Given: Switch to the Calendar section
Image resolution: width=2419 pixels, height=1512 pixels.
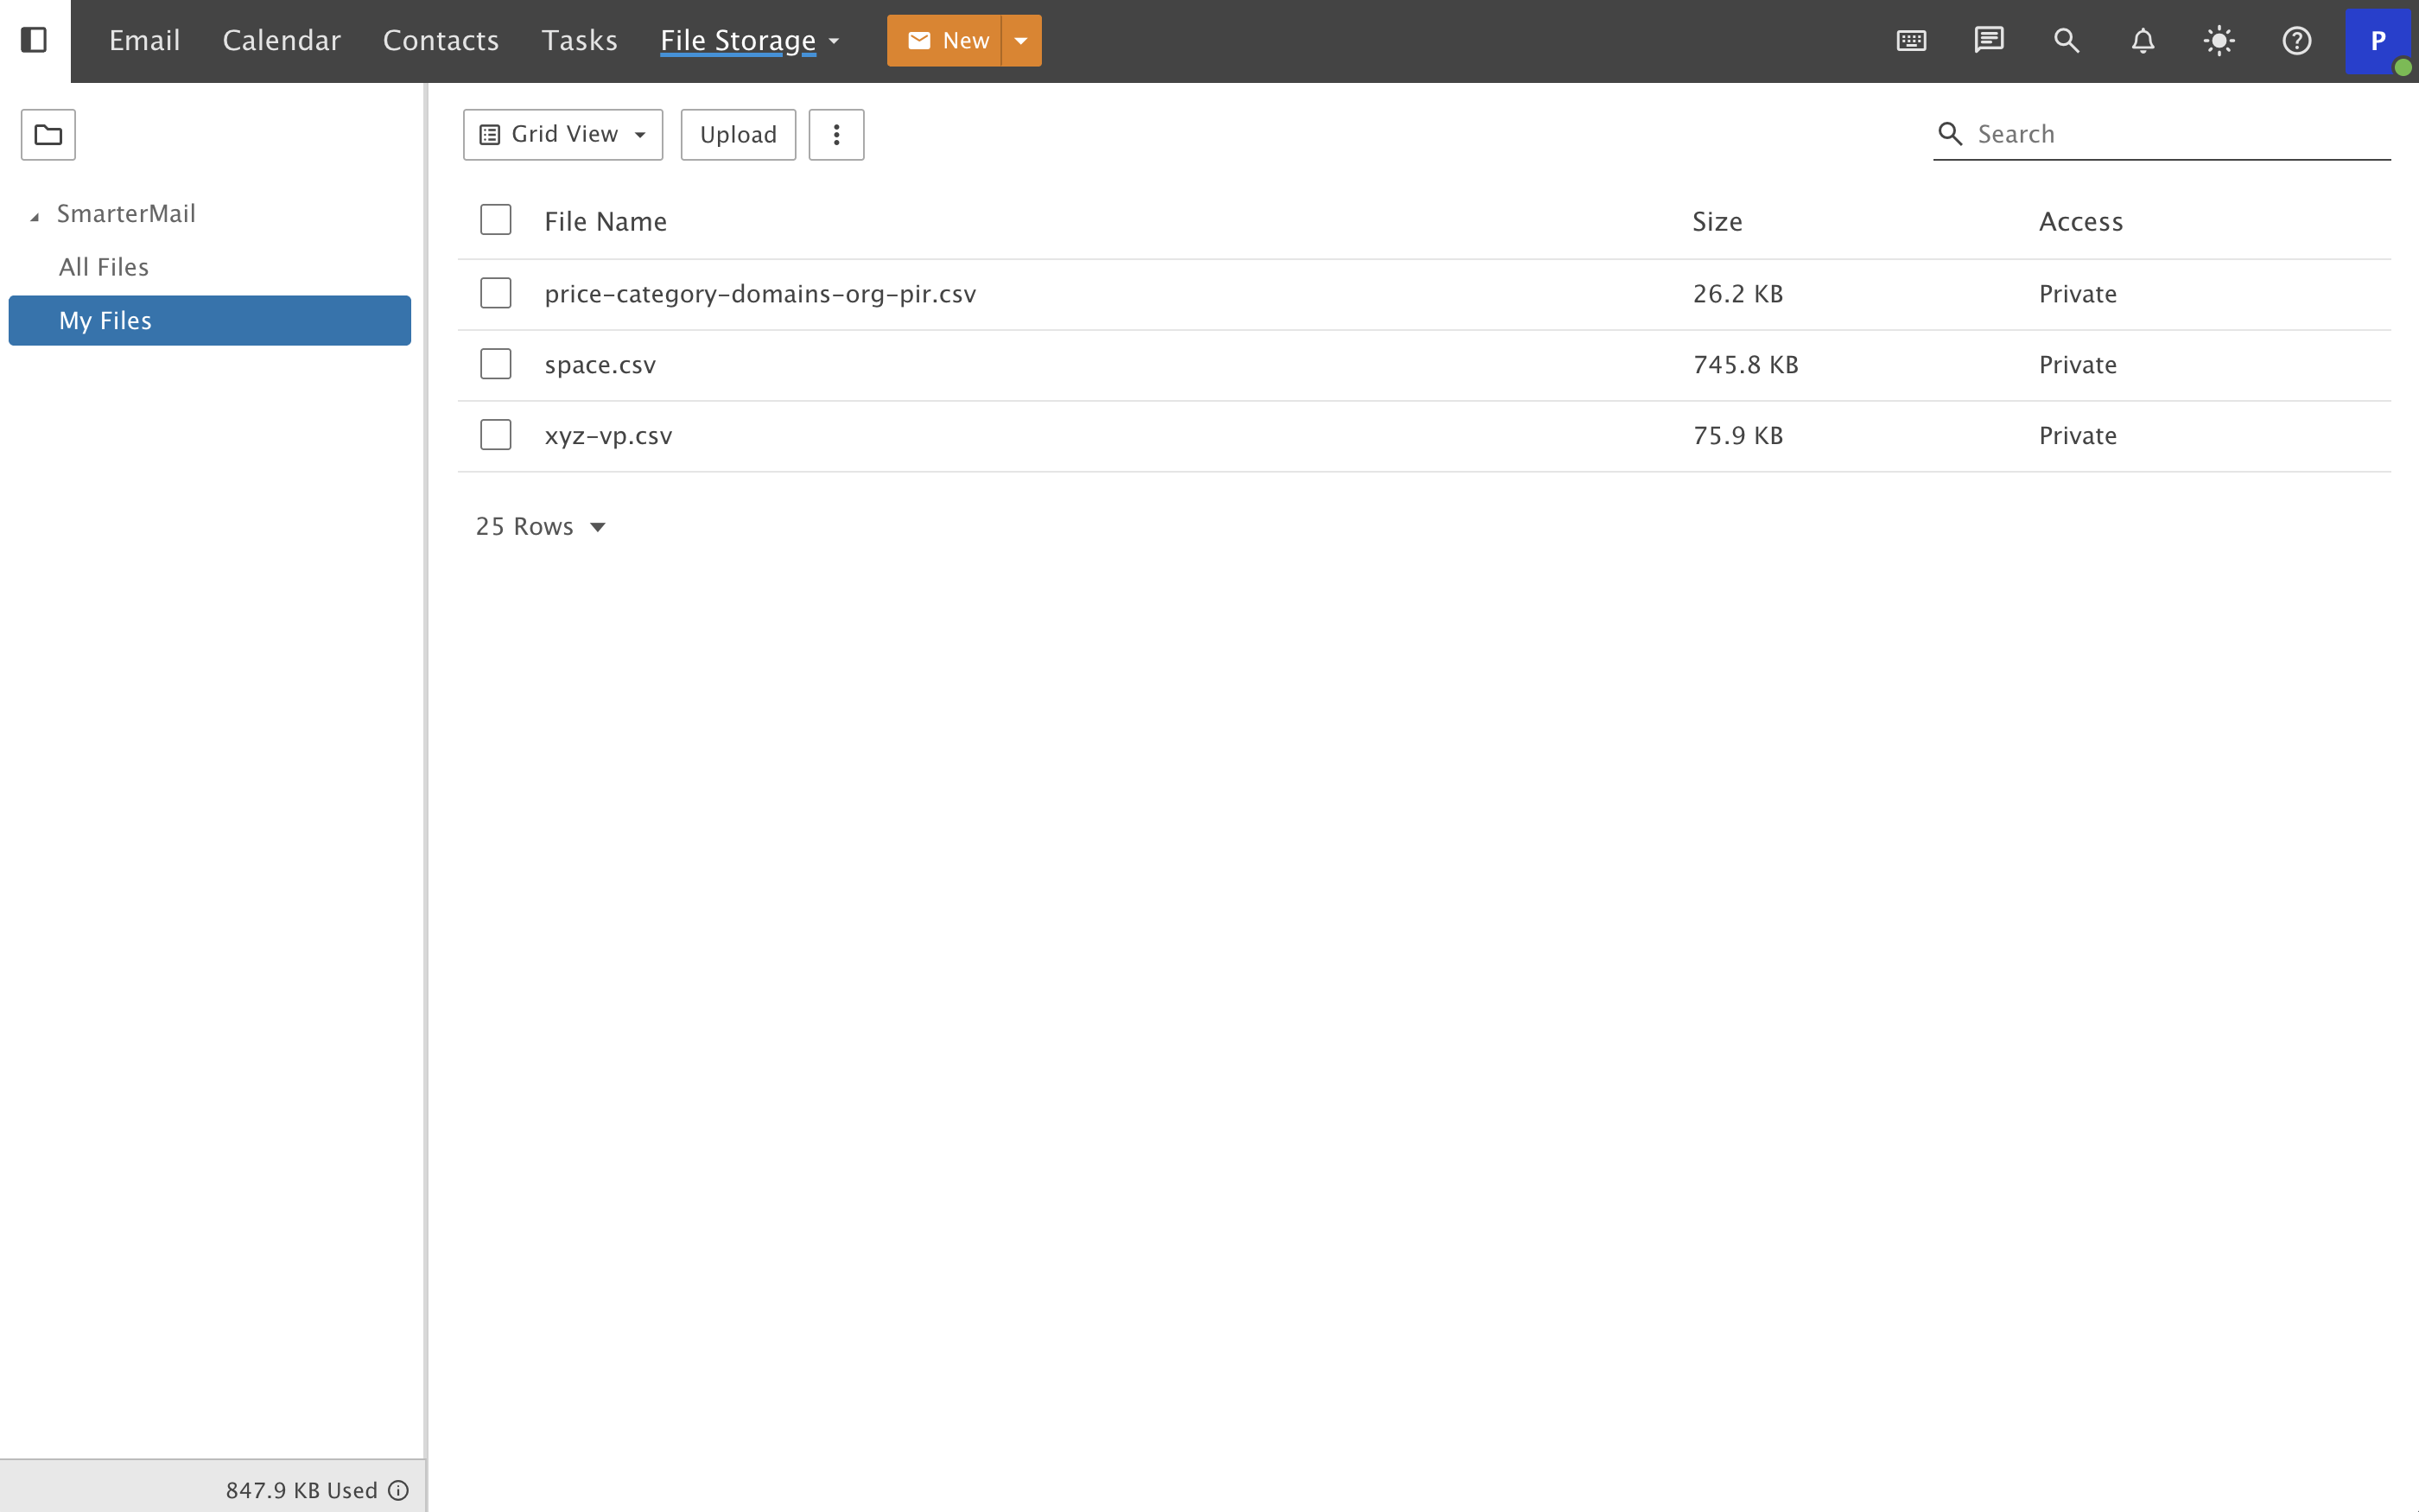Looking at the screenshot, I should click(x=281, y=40).
